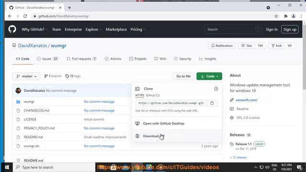Open the wumgr.sln file
306x172 pixels.
pyautogui.click(x=32, y=146)
